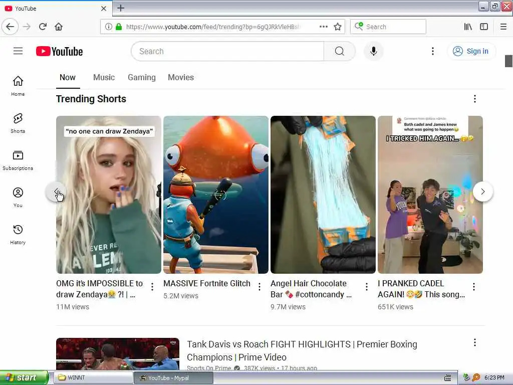Open History in sidebar
Viewport: 513px width, 385px height.
click(x=18, y=235)
